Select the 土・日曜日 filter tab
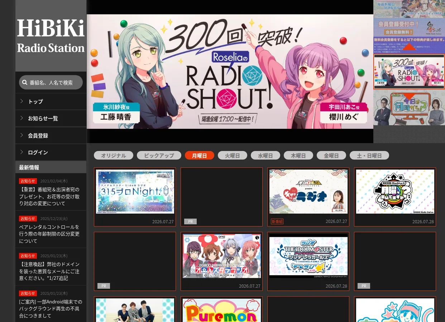Viewport: 445px width, 322px height. tap(369, 155)
